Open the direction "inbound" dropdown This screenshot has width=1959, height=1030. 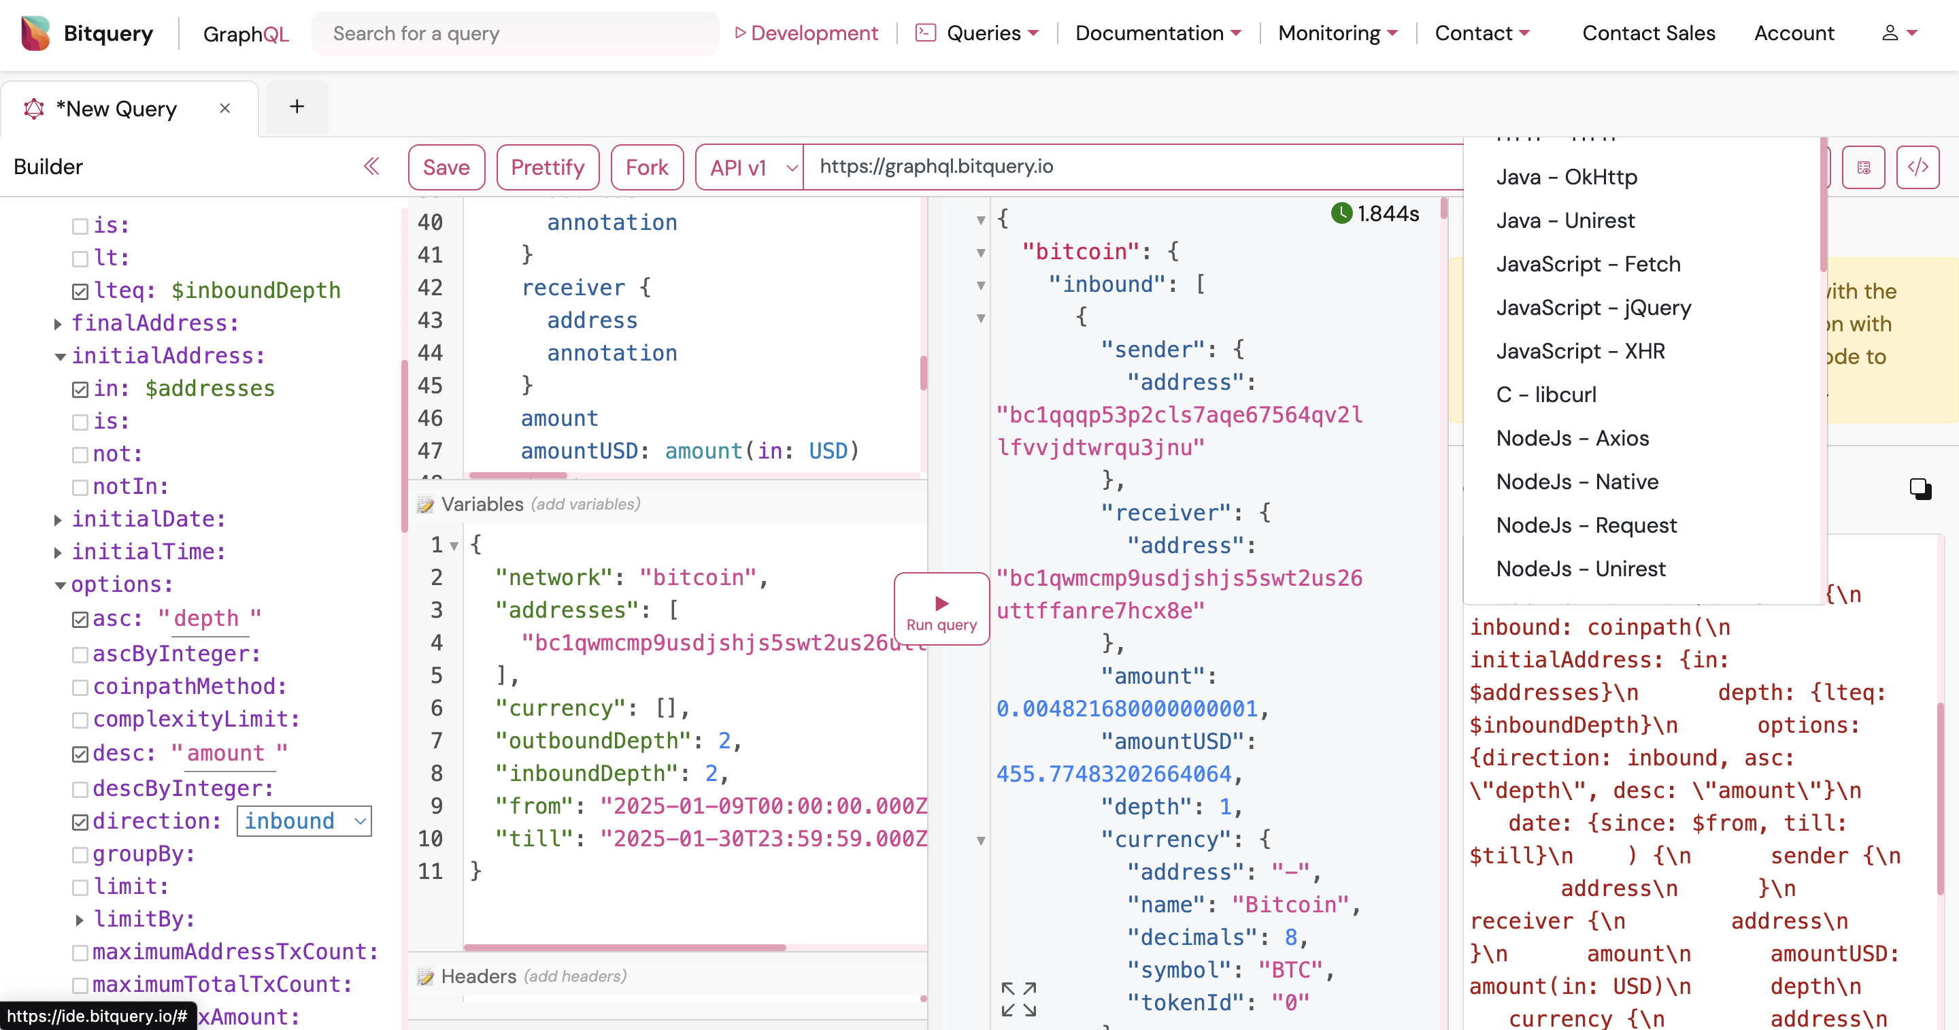303,821
